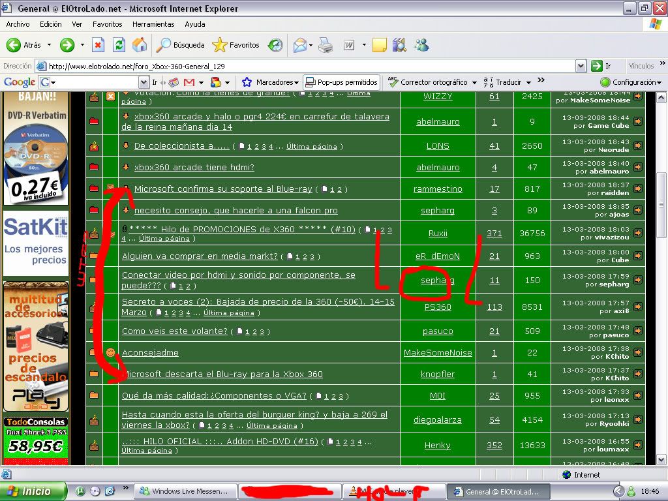This screenshot has width=668, height=501.
Task: Open the Edición menu
Action: [x=51, y=24]
